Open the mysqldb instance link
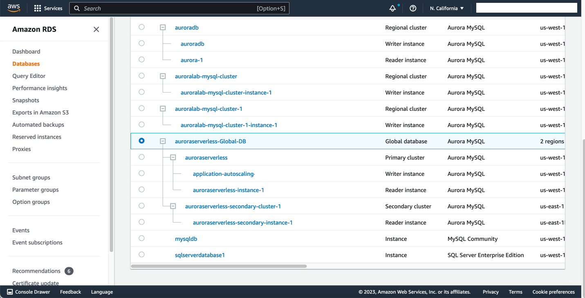Viewport: 585px width, 298px height. (186, 239)
